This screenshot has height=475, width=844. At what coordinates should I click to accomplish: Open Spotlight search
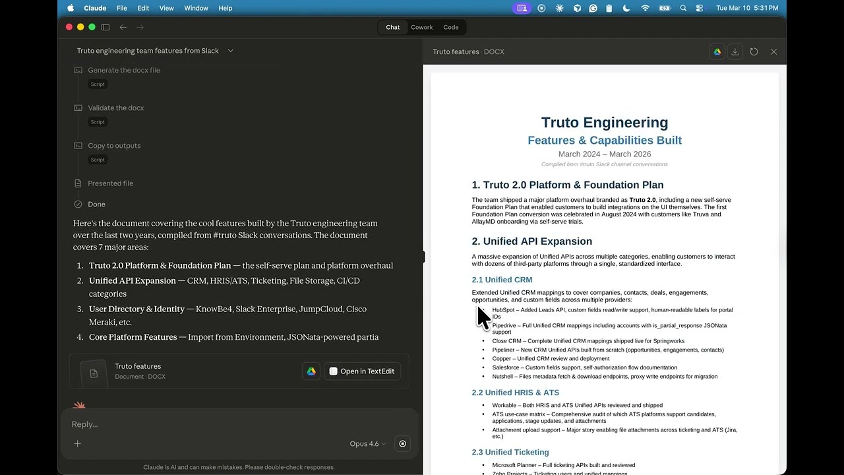tap(683, 8)
